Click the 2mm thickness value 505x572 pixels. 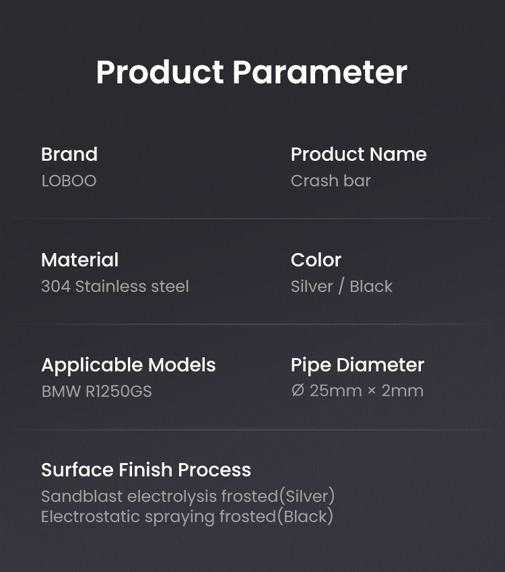[403, 391]
